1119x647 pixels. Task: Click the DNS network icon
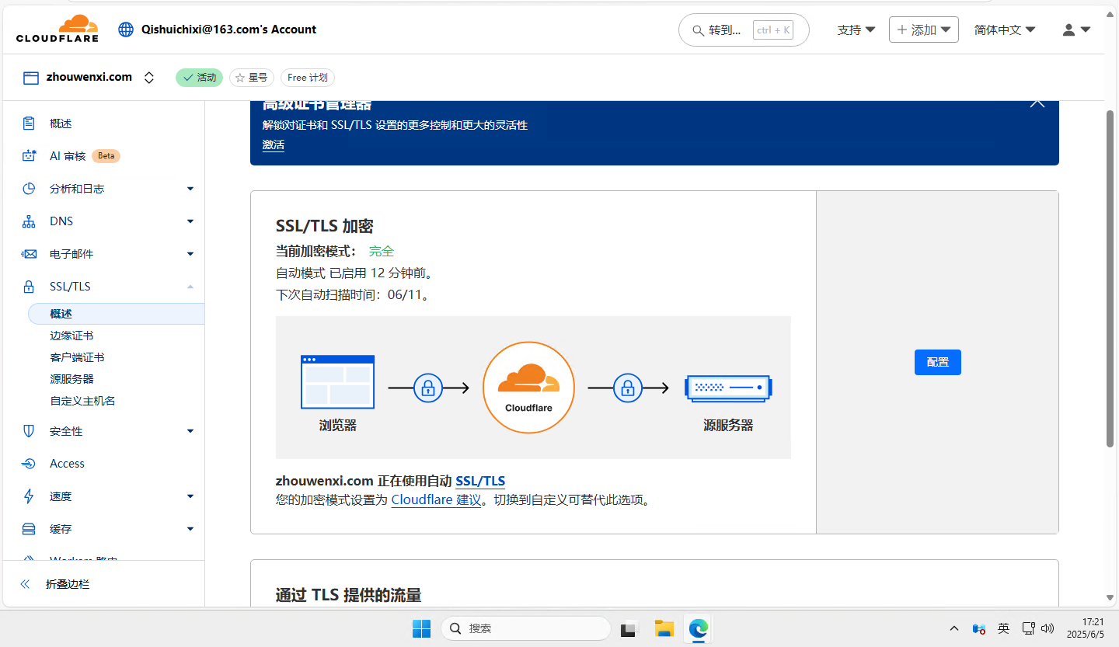coord(29,221)
